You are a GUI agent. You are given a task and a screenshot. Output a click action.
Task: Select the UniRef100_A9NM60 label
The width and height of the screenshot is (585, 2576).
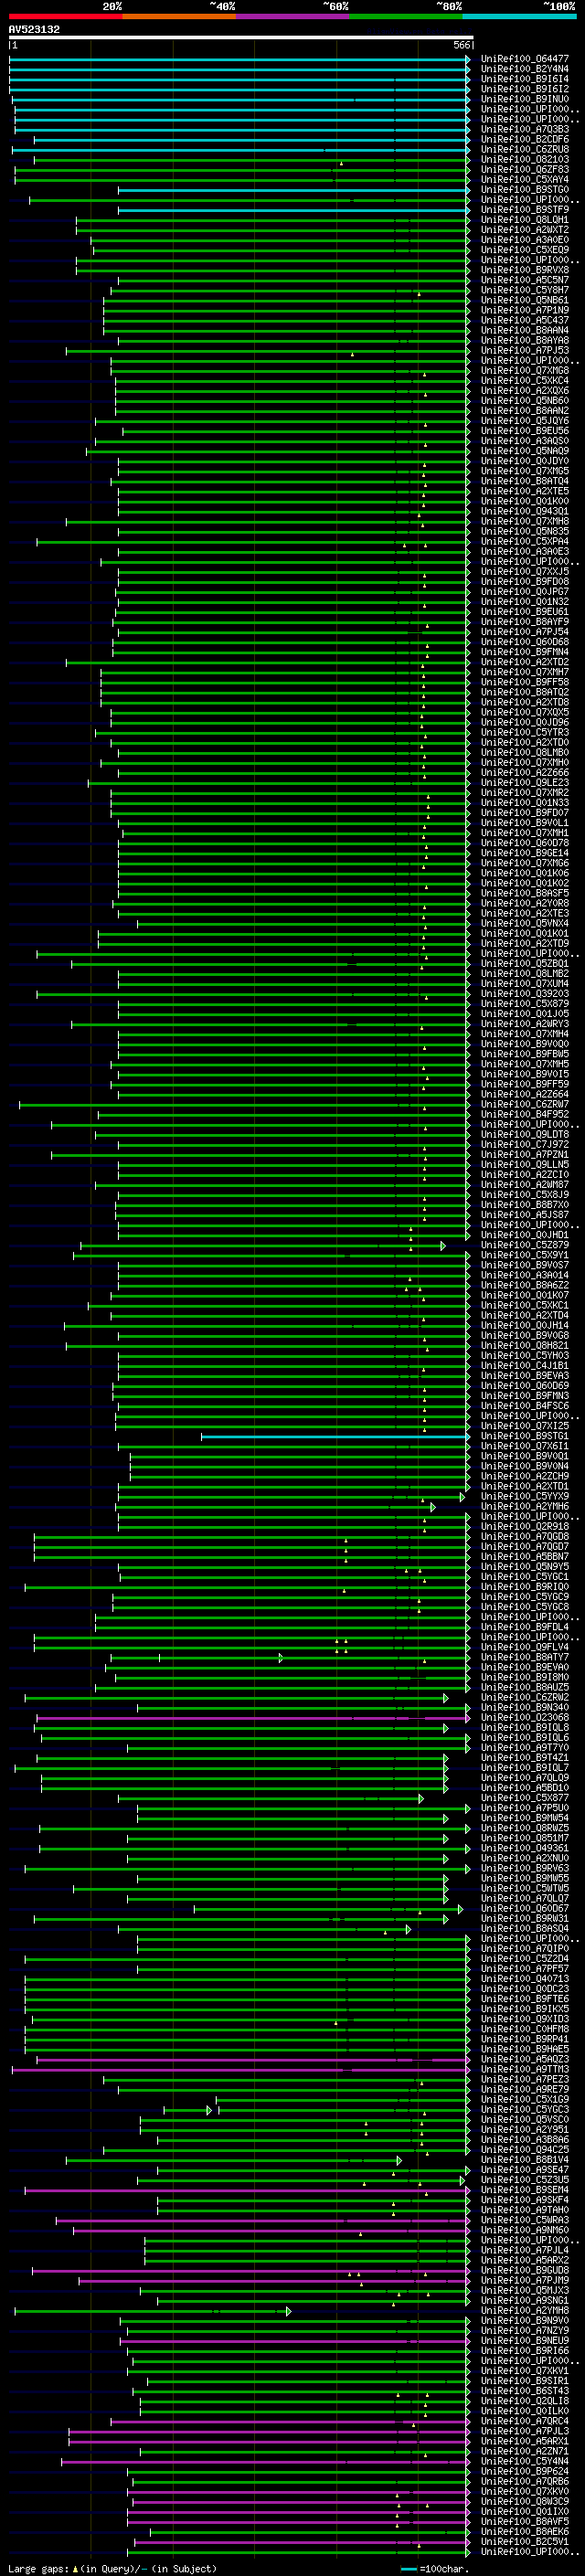pyautogui.click(x=524, y=2231)
